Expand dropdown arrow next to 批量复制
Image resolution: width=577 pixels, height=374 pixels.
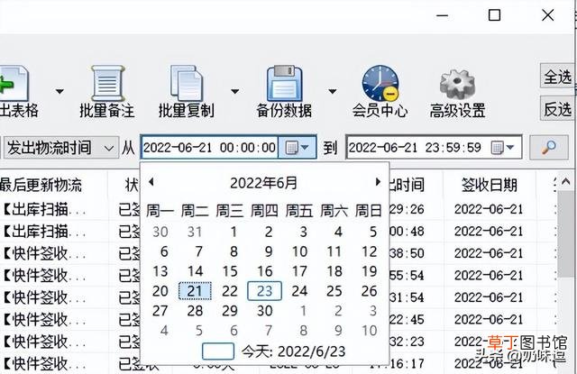click(234, 91)
